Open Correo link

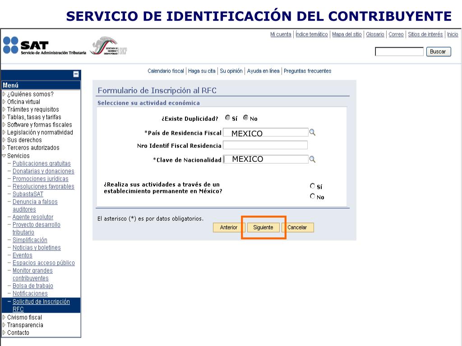tap(396, 34)
